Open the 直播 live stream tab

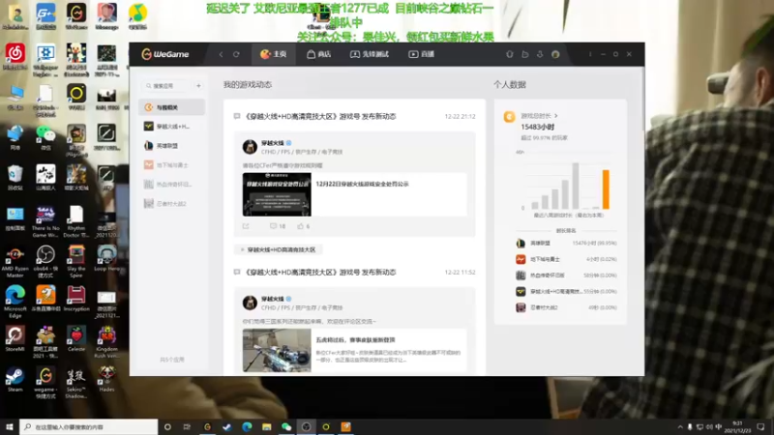[421, 54]
